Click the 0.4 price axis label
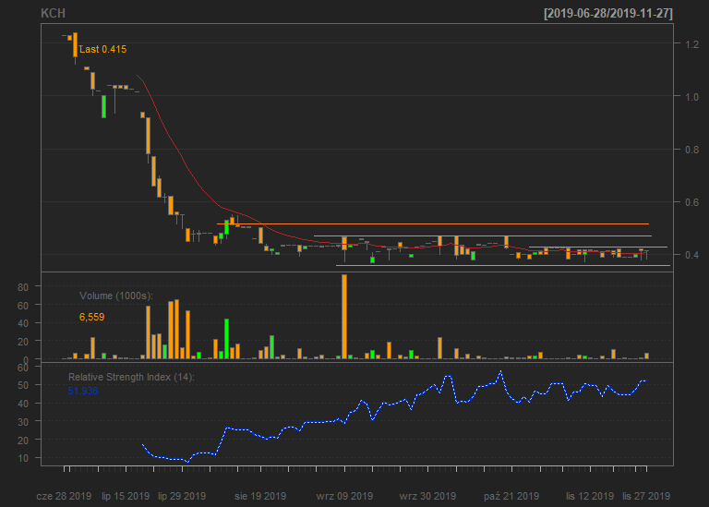 (691, 255)
